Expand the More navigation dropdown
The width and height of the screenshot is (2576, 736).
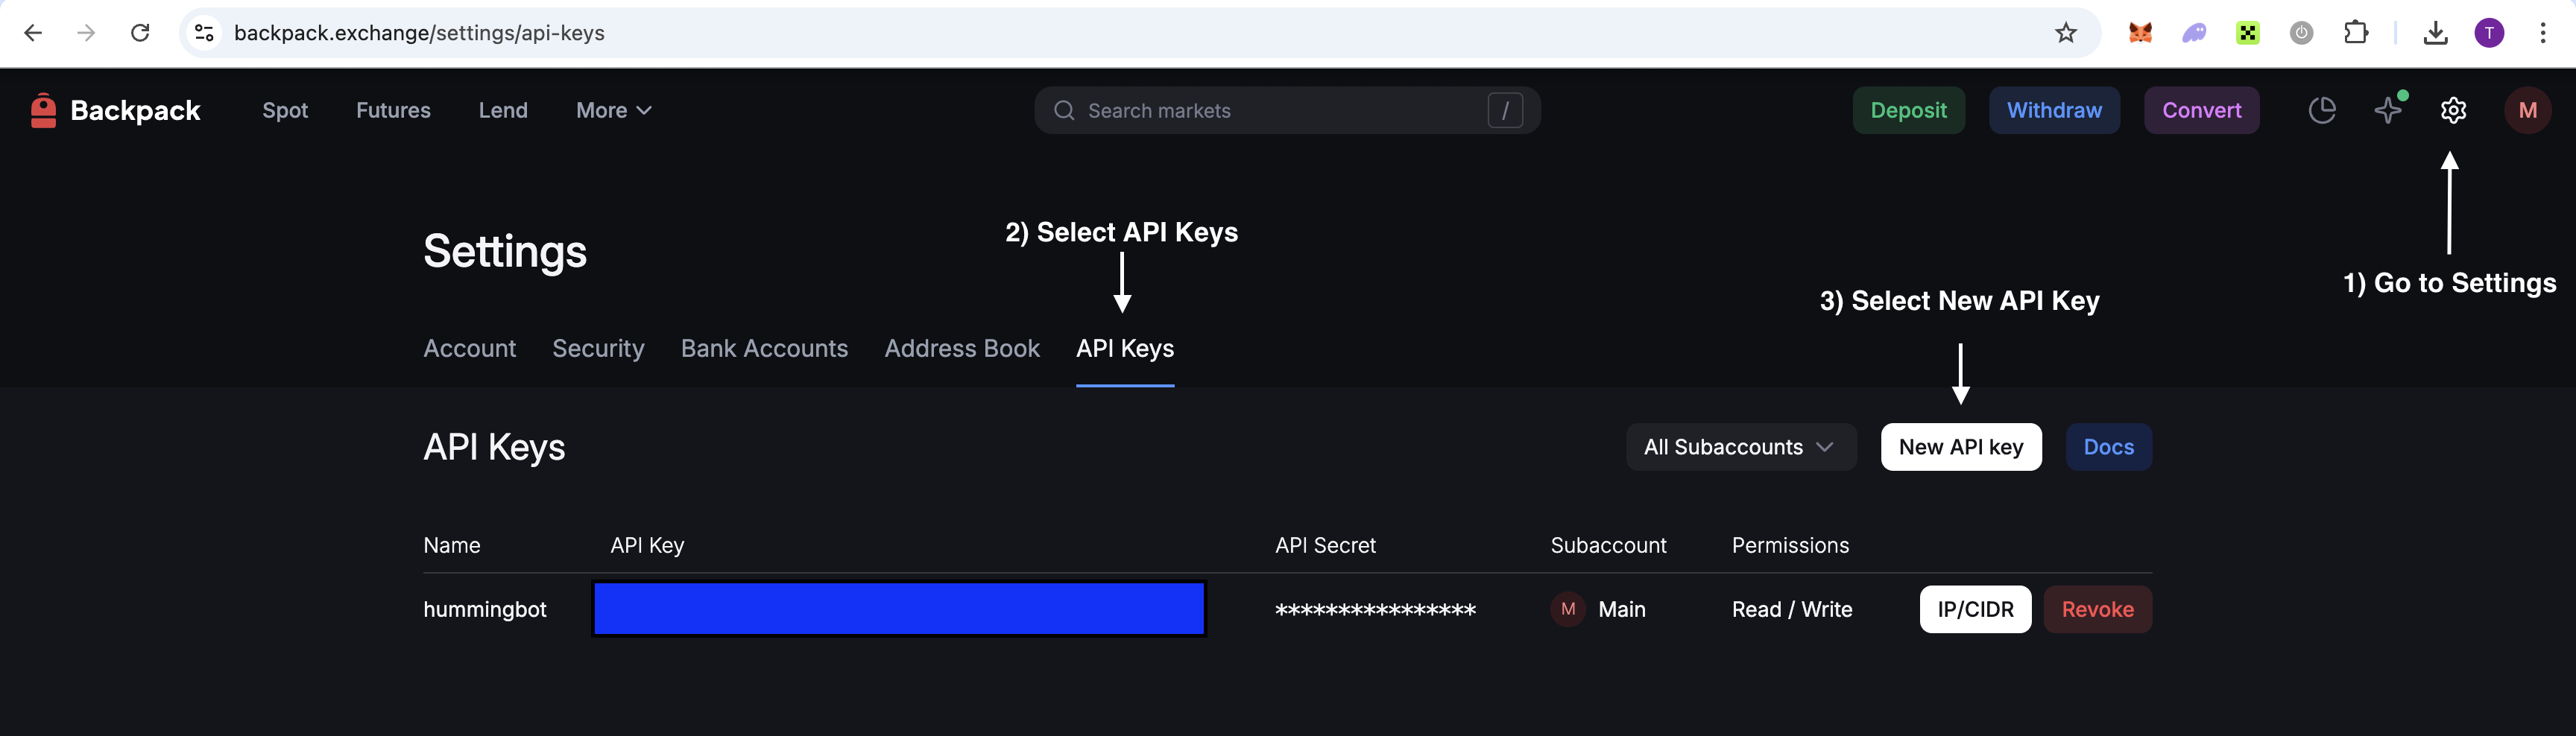point(613,110)
